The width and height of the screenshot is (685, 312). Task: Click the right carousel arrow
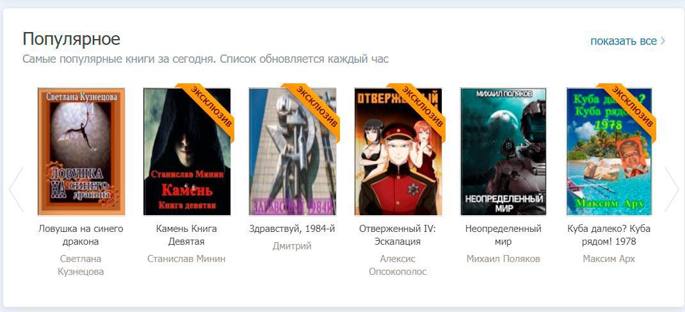pyautogui.click(x=671, y=189)
